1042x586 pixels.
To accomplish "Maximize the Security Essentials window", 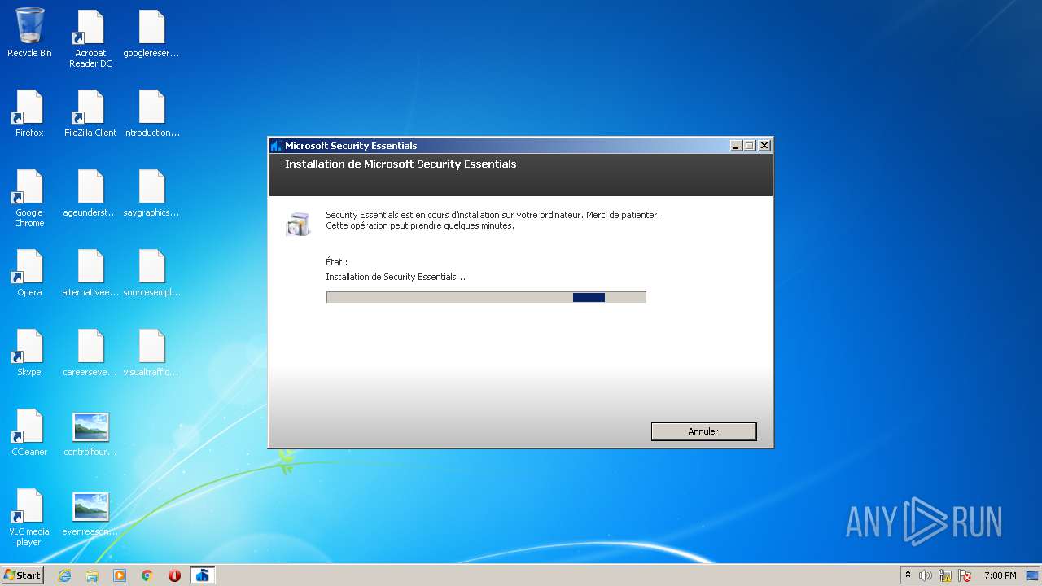I will click(750, 146).
